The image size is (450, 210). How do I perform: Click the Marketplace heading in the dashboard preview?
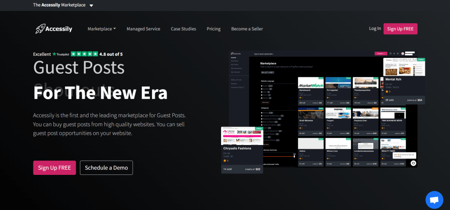click(269, 63)
